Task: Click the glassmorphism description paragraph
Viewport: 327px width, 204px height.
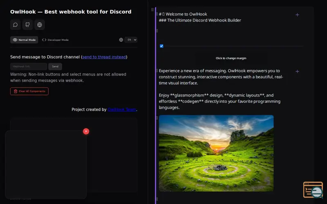Action: tap(219, 101)
